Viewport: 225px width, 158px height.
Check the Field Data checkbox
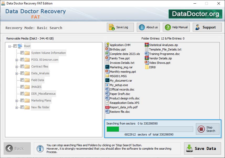tap(22, 80)
